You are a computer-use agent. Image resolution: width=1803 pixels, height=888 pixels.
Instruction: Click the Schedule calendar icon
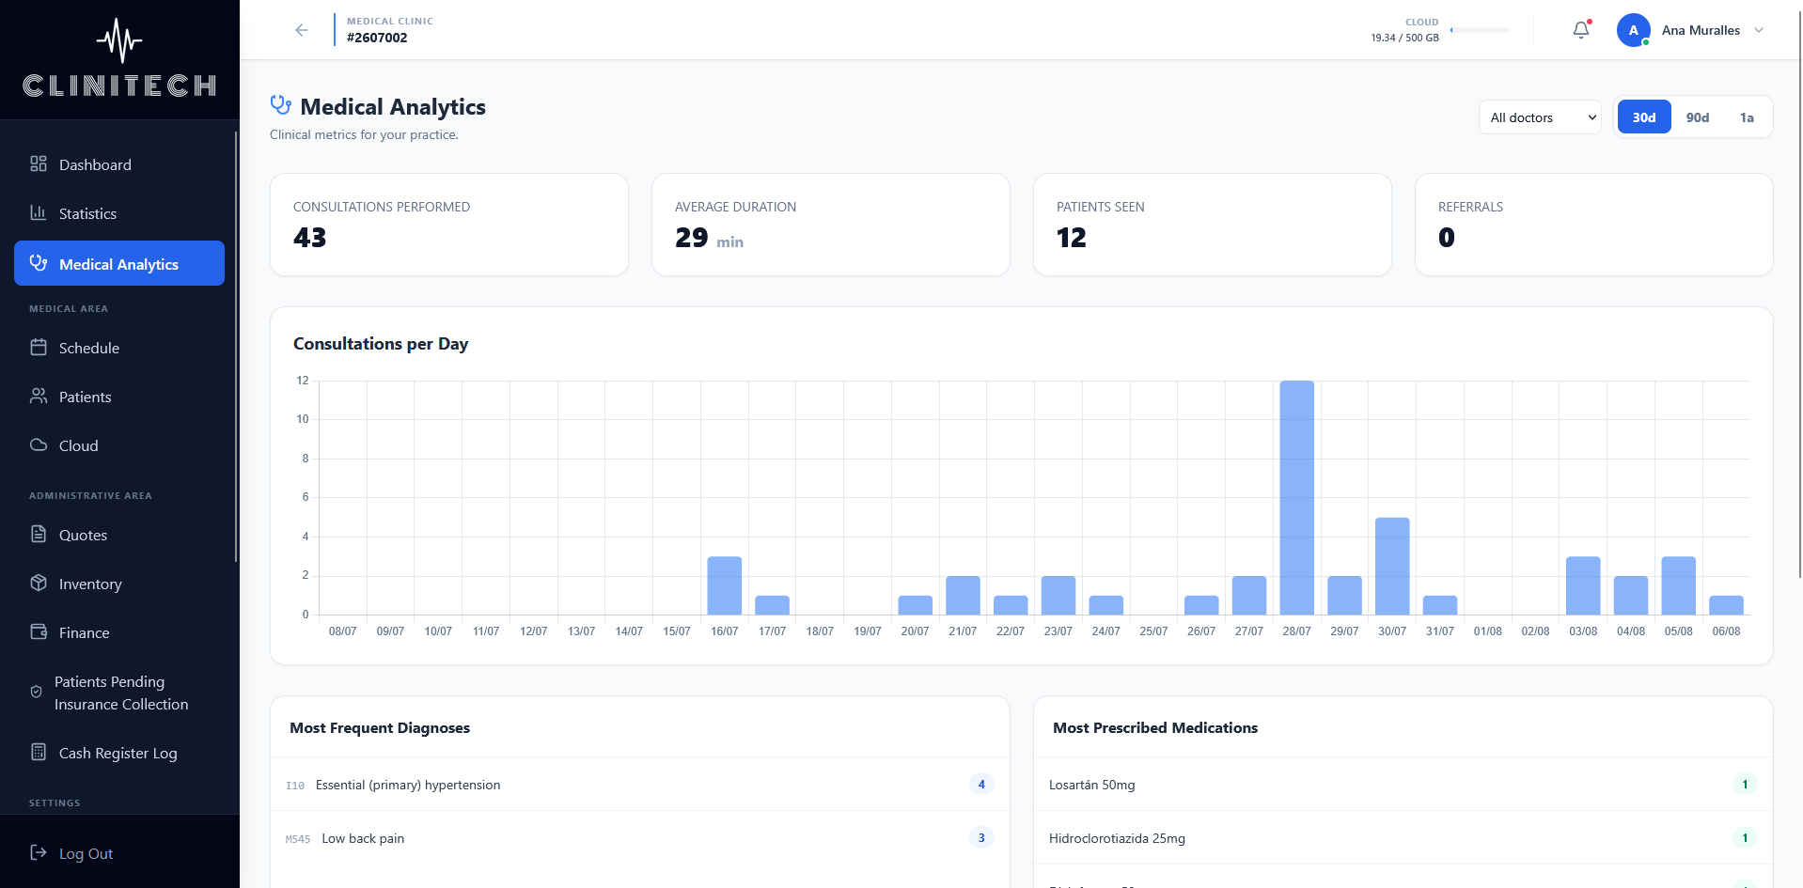pos(39,348)
